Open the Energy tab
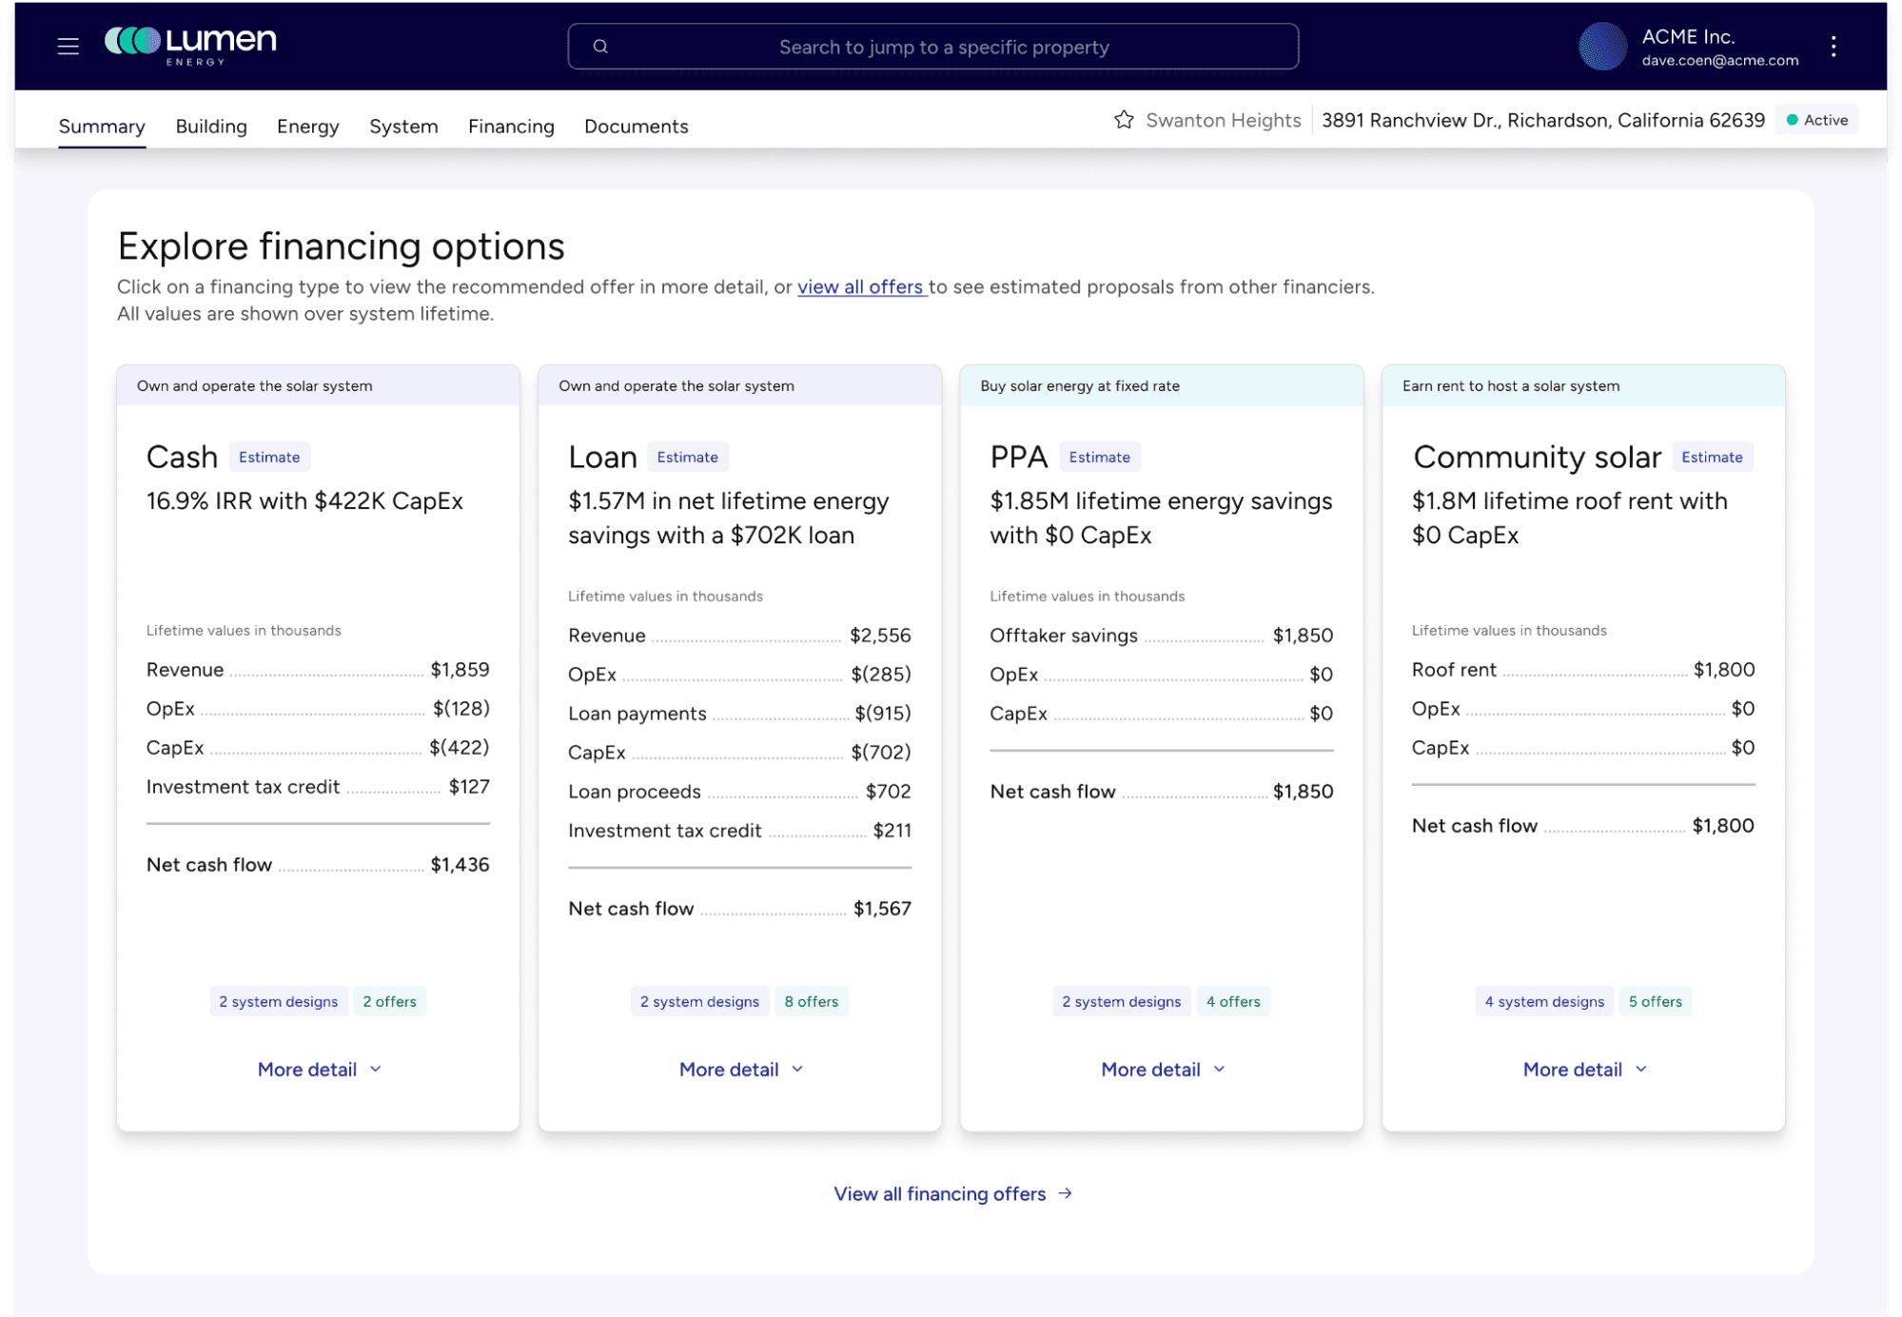The image size is (1902, 1317). [307, 127]
